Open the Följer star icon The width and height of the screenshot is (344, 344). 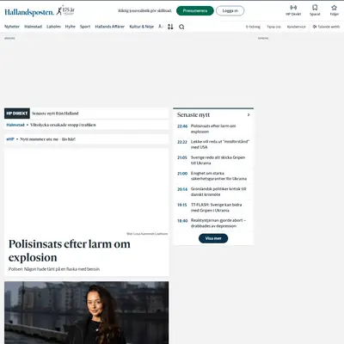click(335, 10)
